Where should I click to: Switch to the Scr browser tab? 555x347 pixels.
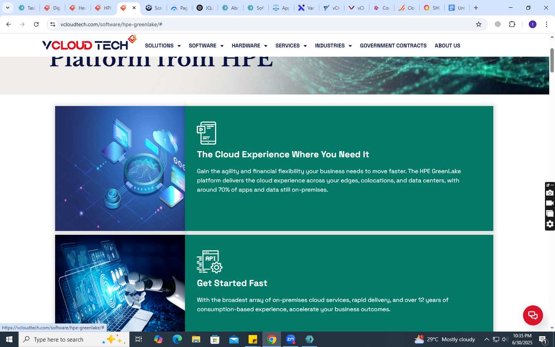(154, 8)
